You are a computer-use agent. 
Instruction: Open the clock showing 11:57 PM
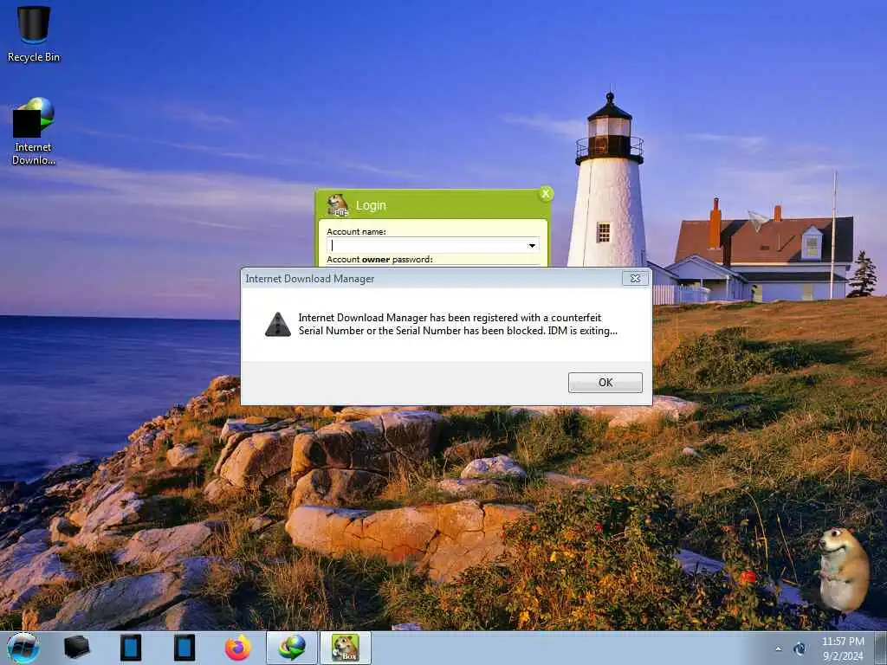843,649
